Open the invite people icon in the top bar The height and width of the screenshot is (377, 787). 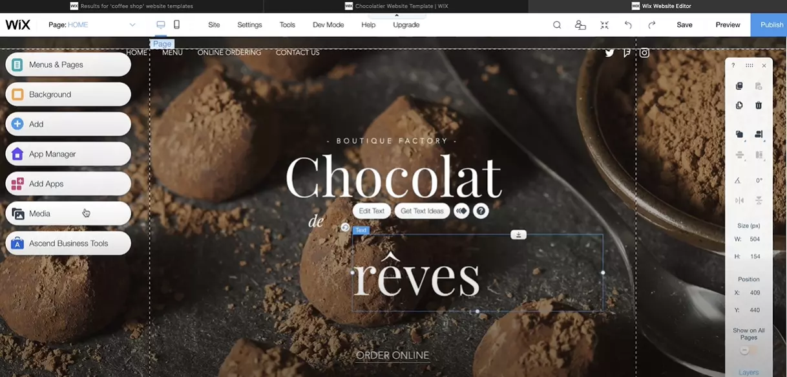point(580,25)
